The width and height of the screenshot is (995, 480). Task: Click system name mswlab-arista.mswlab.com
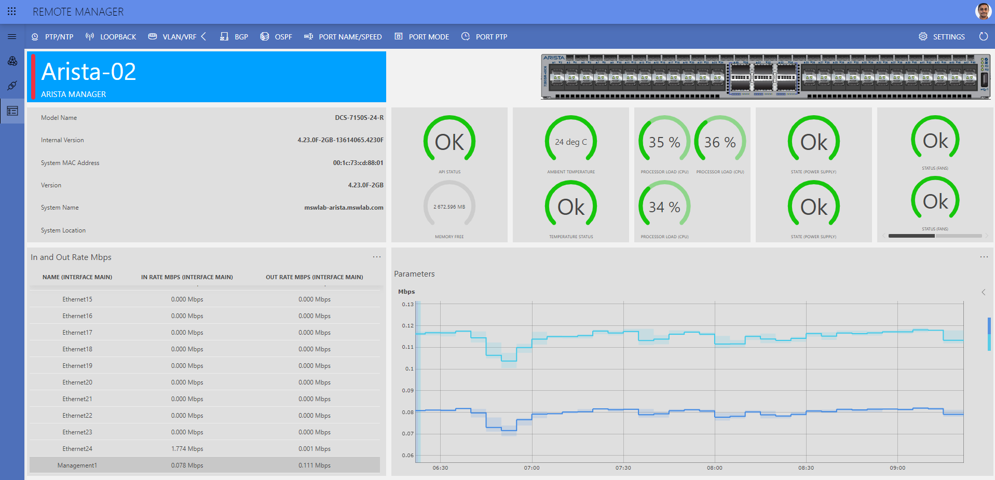344,207
